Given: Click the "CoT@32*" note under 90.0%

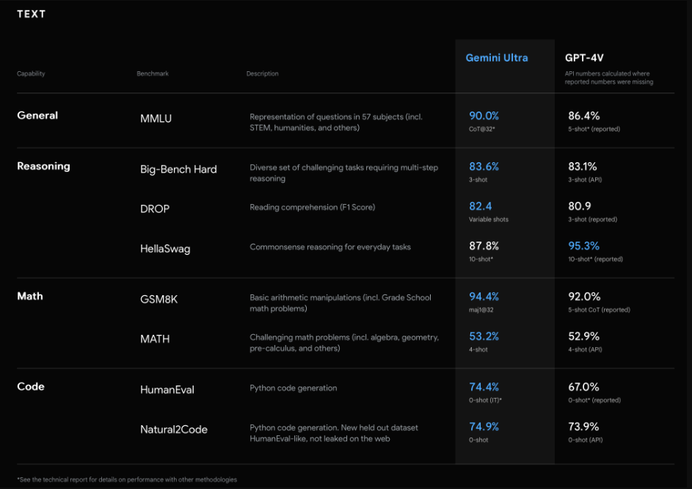Looking at the screenshot, I should click(482, 129).
